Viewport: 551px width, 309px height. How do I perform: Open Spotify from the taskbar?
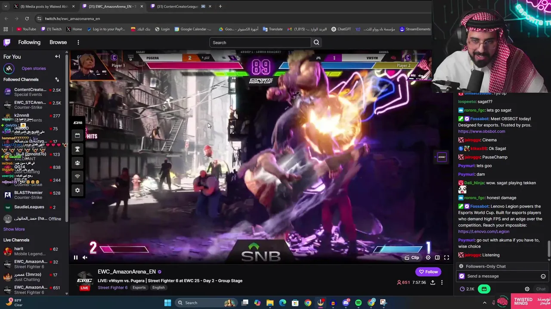[358, 303]
